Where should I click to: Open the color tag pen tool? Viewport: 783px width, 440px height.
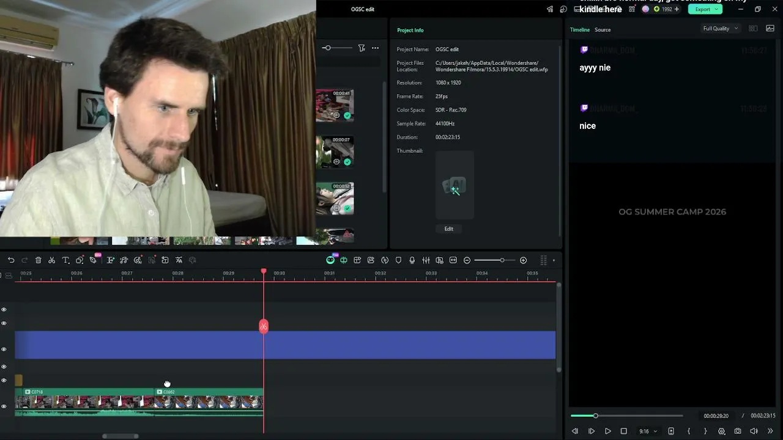(93, 260)
